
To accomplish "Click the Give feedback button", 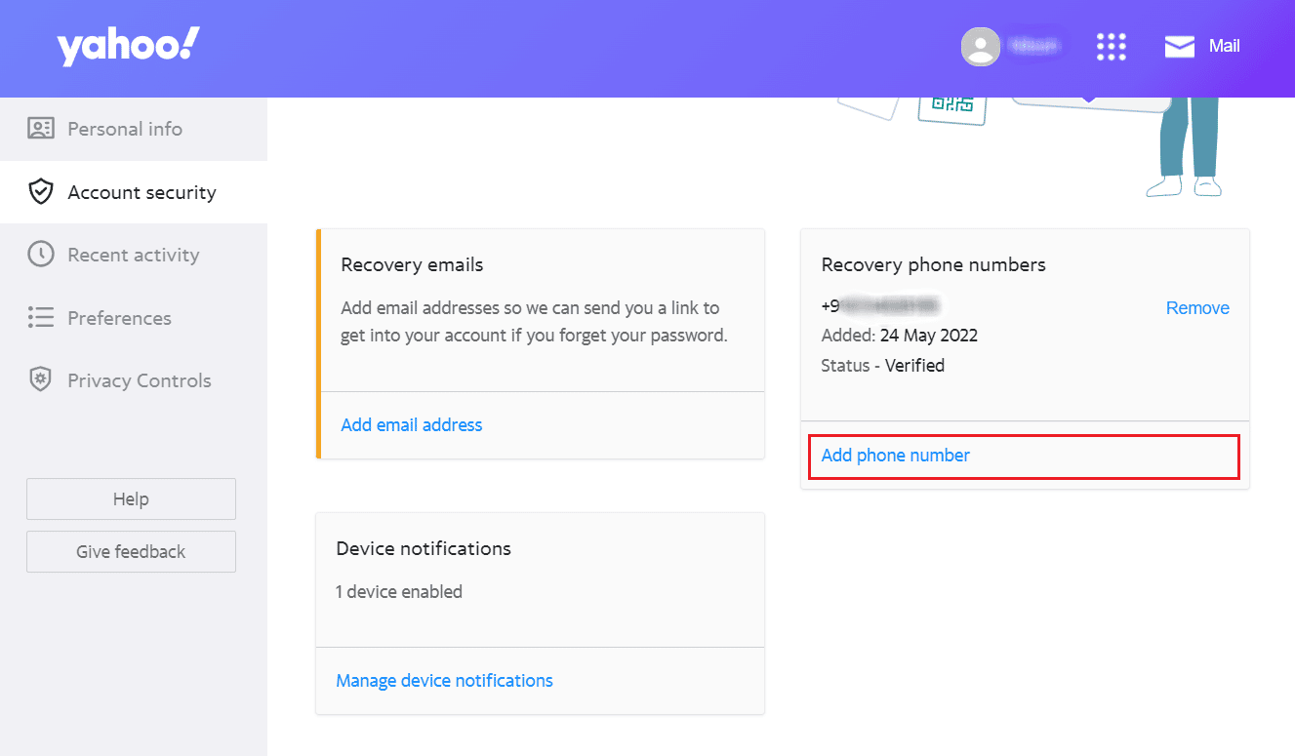I will point(130,551).
